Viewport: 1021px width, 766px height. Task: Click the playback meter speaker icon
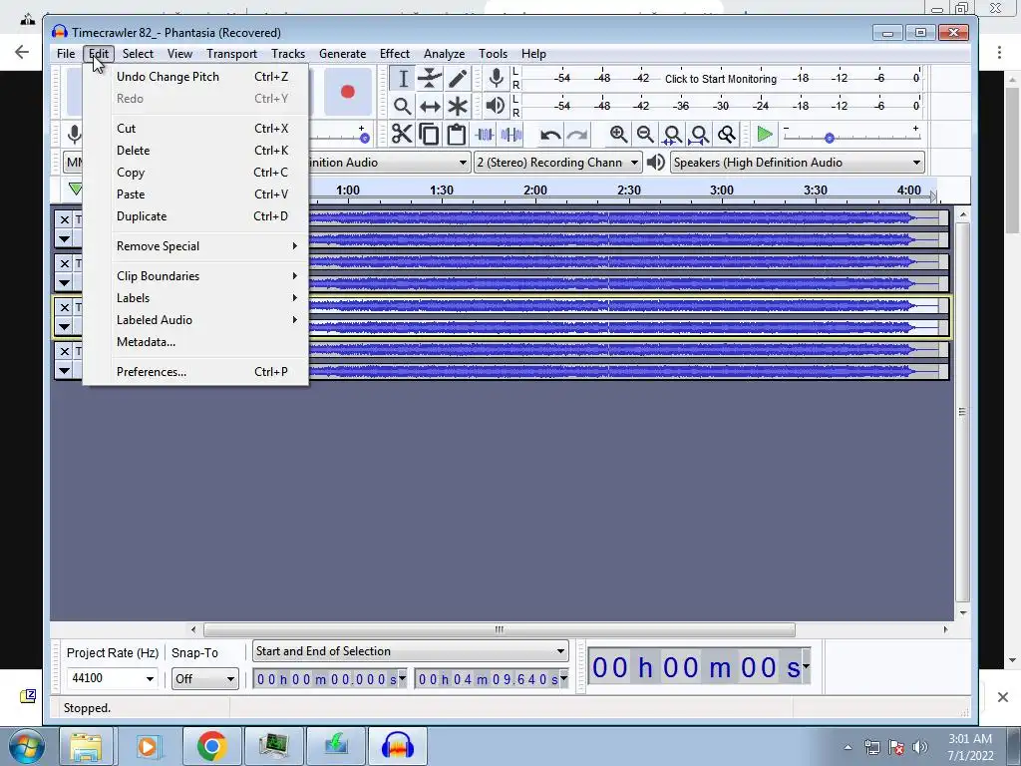pyautogui.click(x=496, y=106)
